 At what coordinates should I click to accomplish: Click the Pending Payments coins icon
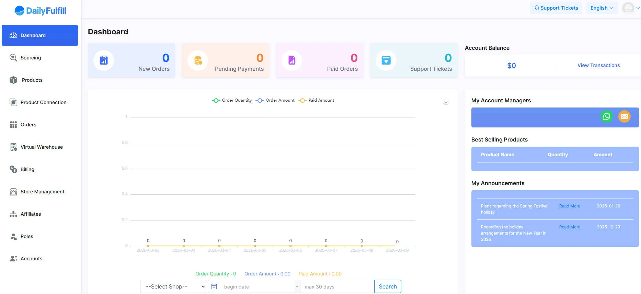pyautogui.click(x=198, y=60)
